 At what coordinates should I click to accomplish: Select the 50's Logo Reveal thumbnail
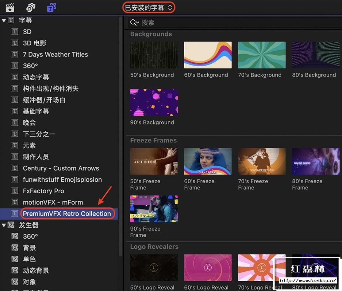[154, 267]
